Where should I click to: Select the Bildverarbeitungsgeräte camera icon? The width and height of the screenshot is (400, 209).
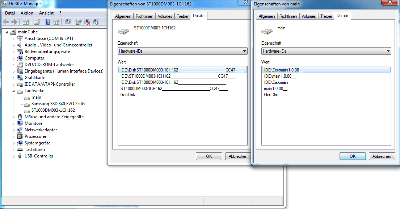pos(20,52)
